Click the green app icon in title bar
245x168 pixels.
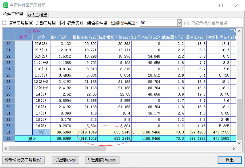pyautogui.click(x=5, y=5)
